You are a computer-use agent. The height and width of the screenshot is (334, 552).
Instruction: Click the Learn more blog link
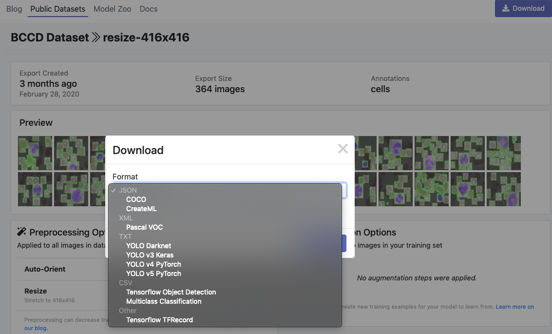[x=514, y=306]
